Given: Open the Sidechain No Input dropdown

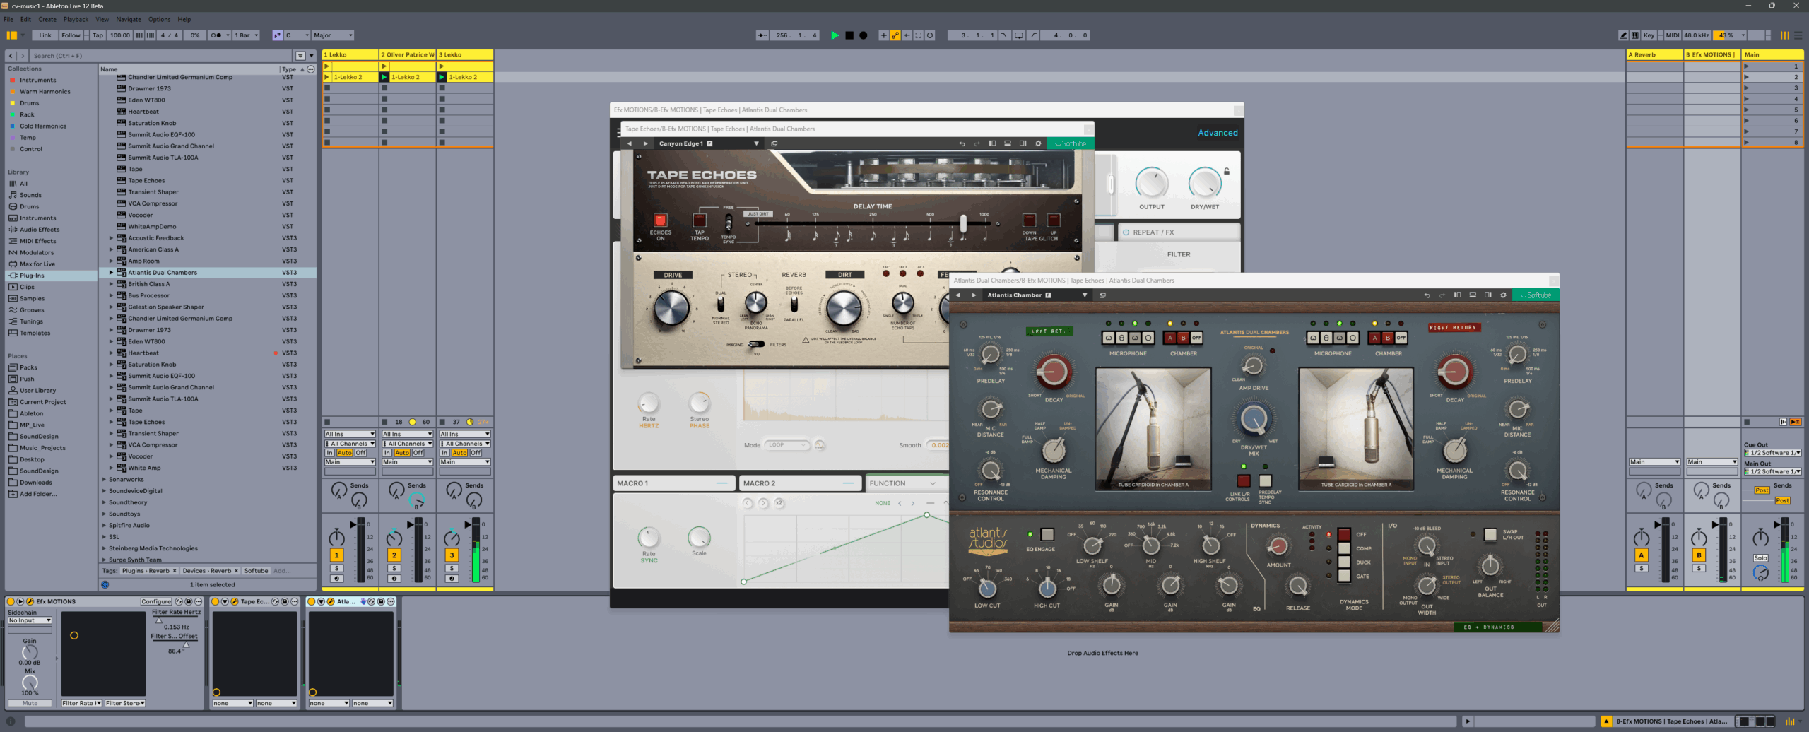Looking at the screenshot, I should [30, 620].
